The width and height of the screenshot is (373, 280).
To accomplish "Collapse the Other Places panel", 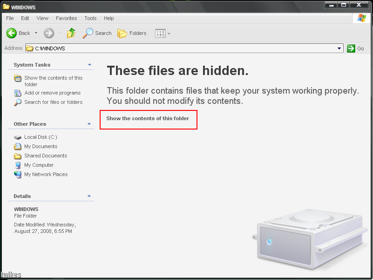I will pos(89,123).
